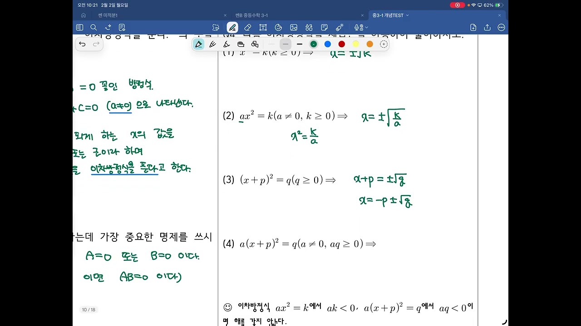Tap the 62% battery status

(x=493, y=5)
